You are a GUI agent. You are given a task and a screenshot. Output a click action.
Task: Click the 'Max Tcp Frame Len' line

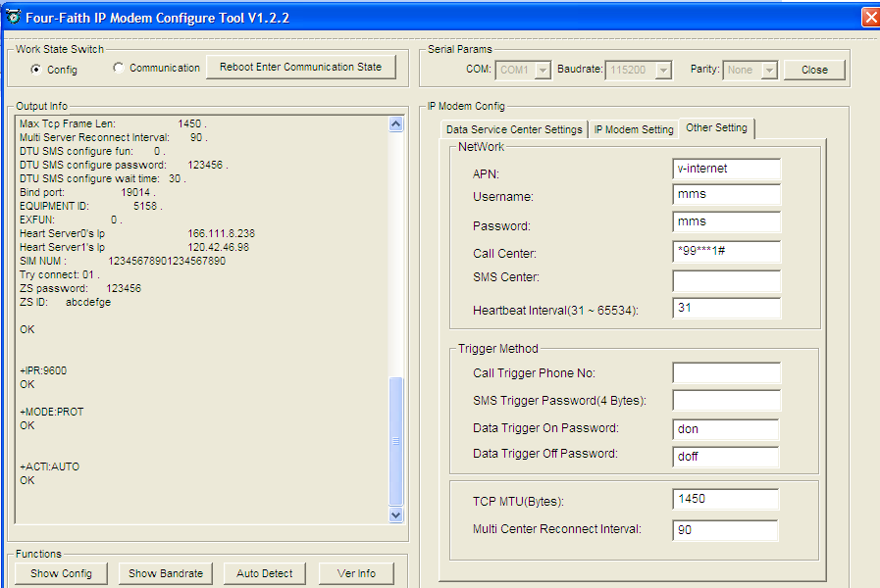tap(113, 123)
